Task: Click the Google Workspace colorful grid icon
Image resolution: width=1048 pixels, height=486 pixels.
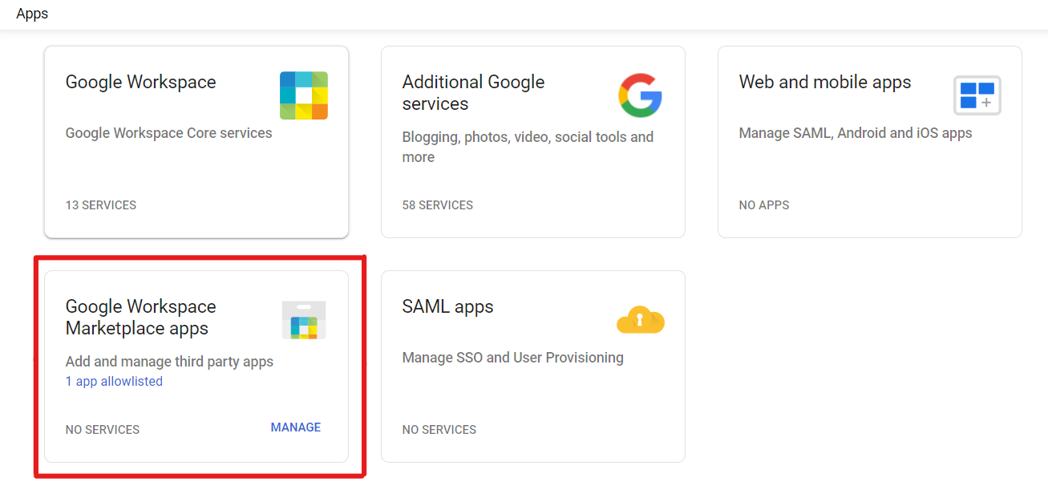Action: tap(303, 95)
